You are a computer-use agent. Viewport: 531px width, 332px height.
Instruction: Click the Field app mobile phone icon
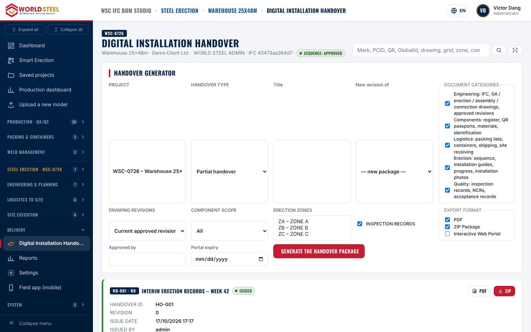[x=11, y=288]
